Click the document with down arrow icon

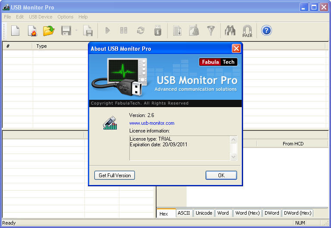click(x=177, y=31)
